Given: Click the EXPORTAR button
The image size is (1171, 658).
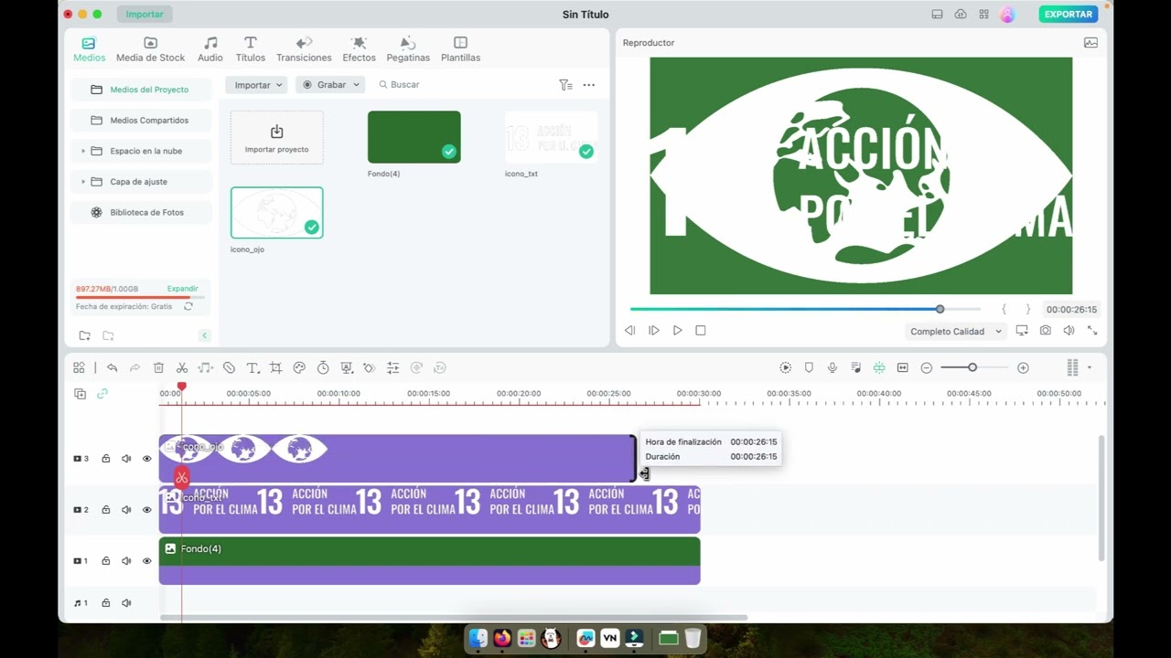Looking at the screenshot, I should pyautogui.click(x=1069, y=14).
